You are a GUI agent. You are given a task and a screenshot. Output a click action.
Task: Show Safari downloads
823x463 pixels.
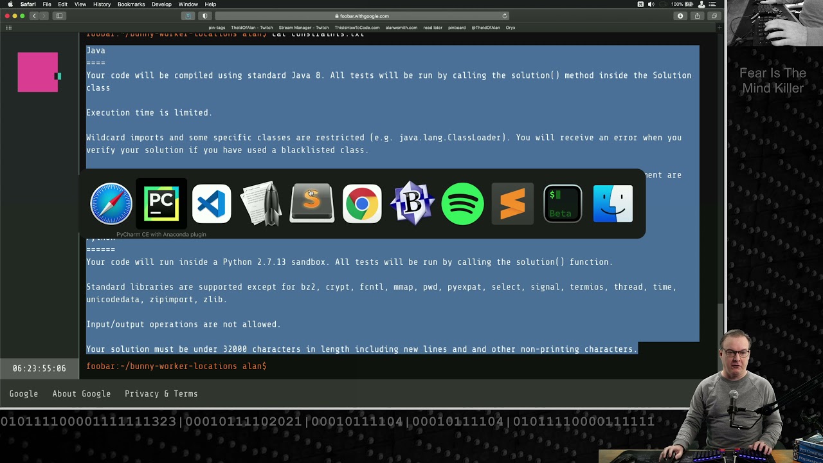[x=680, y=16]
